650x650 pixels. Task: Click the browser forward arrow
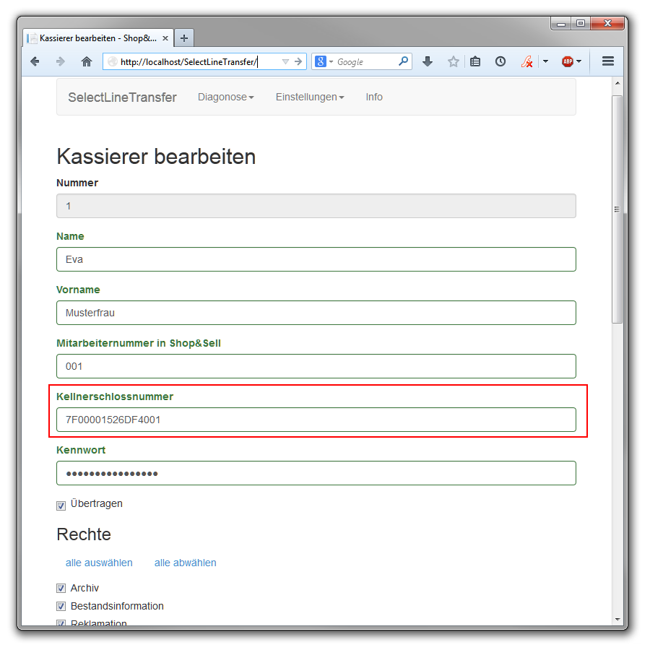pos(61,62)
